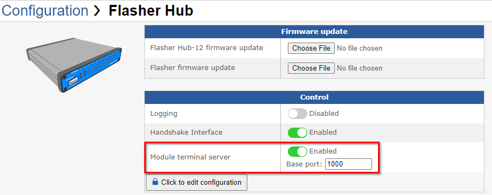492x195 pixels.
Task: Turn off Module terminal server toggle
Action: click(x=297, y=151)
